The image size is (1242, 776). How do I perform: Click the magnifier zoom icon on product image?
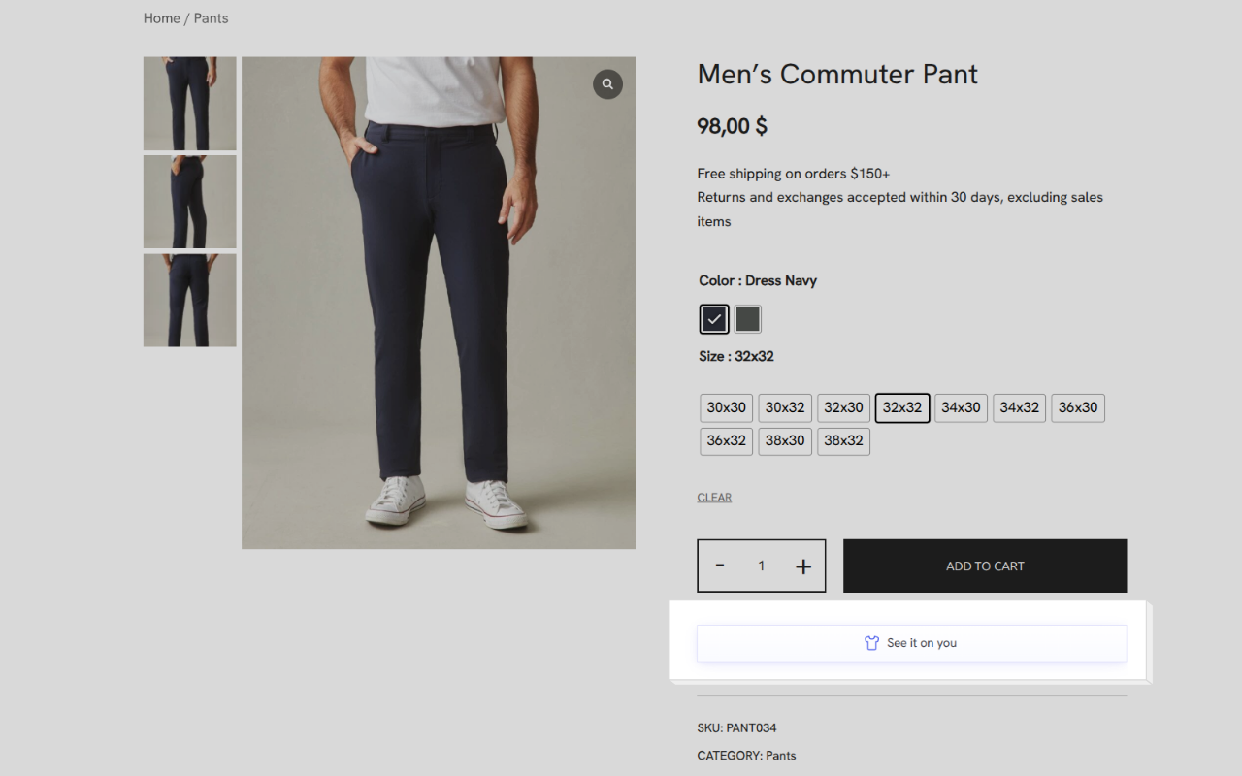coord(607,84)
